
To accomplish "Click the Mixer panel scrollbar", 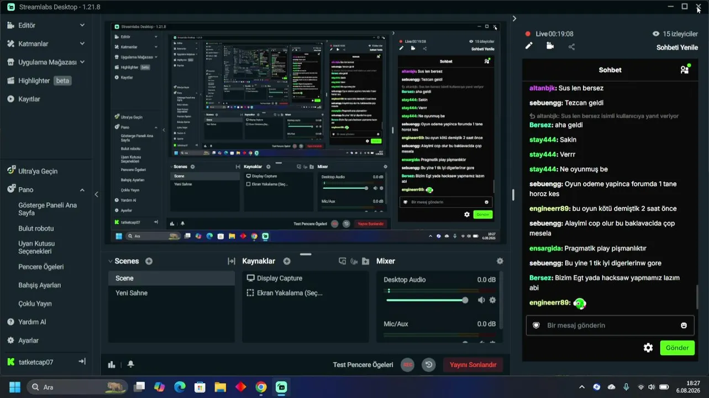I will tap(502, 299).
